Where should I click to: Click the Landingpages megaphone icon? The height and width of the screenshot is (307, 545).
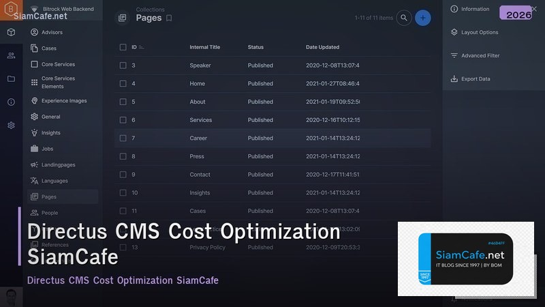[x=34, y=164]
